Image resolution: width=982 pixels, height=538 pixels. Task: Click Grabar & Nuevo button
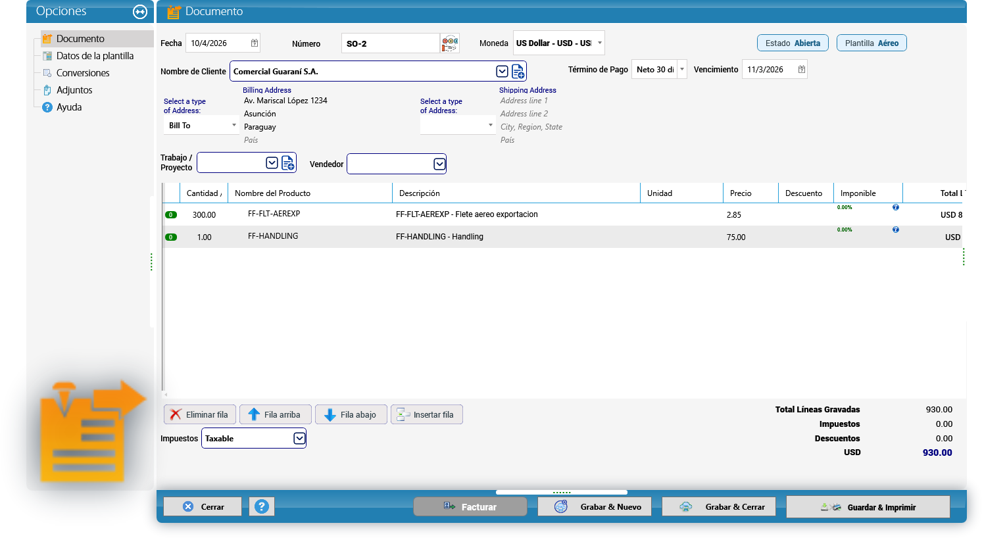pyautogui.click(x=595, y=506)
